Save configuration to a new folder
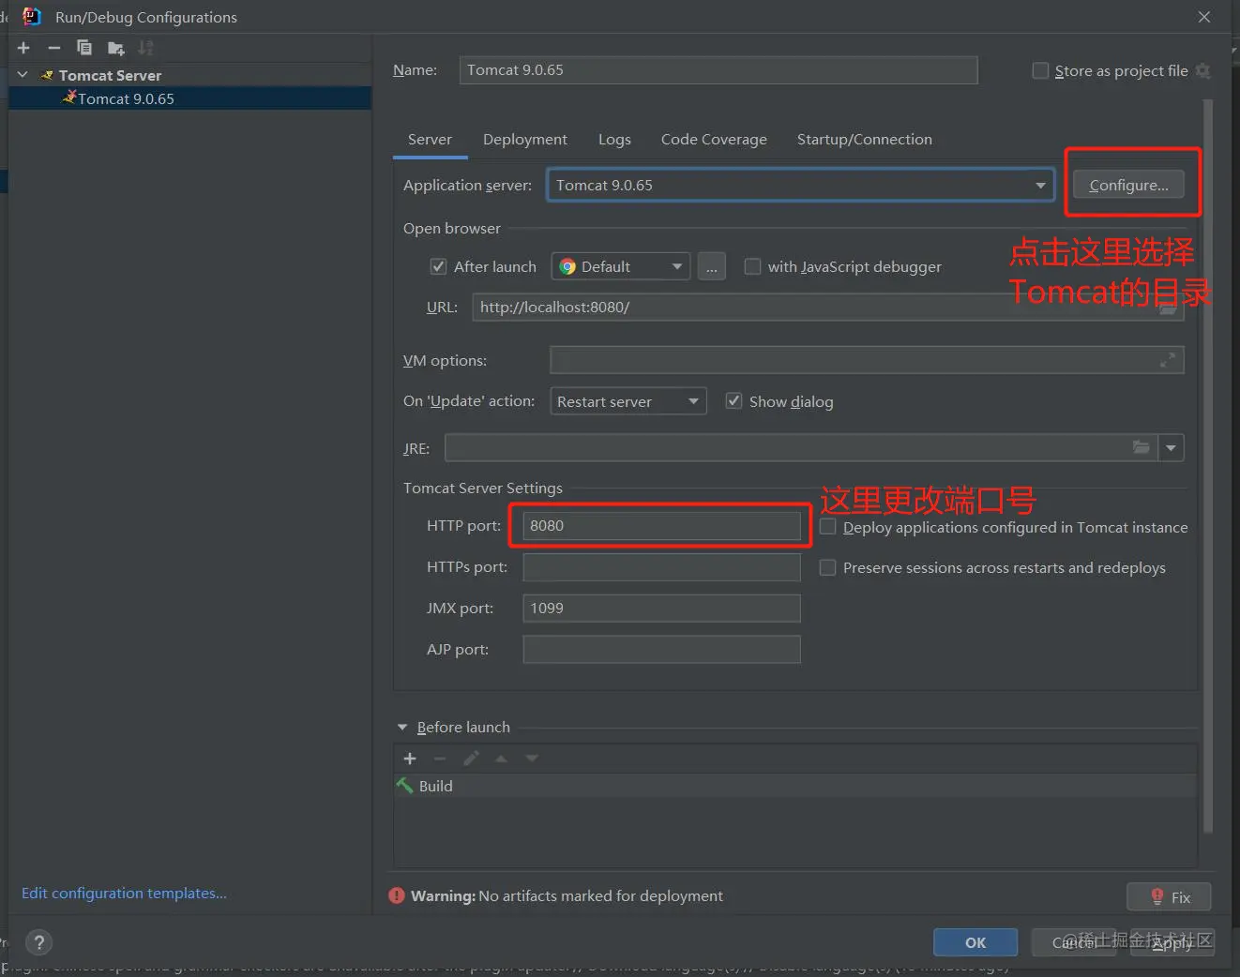Viewport: 1240px width, 977px height. 115,48
